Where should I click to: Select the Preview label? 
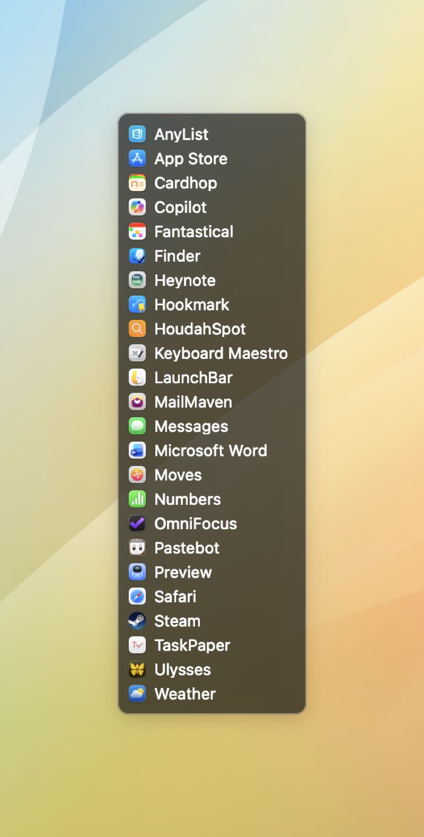coord(183,572)
